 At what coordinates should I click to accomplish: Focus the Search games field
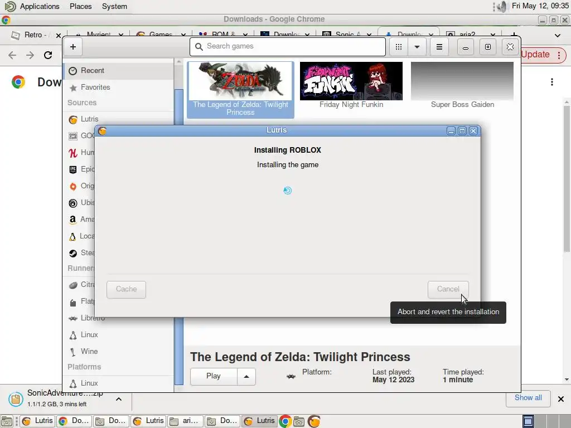(287, 47)
